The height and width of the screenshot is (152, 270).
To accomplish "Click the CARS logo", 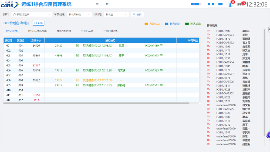I will pos(9,4).
